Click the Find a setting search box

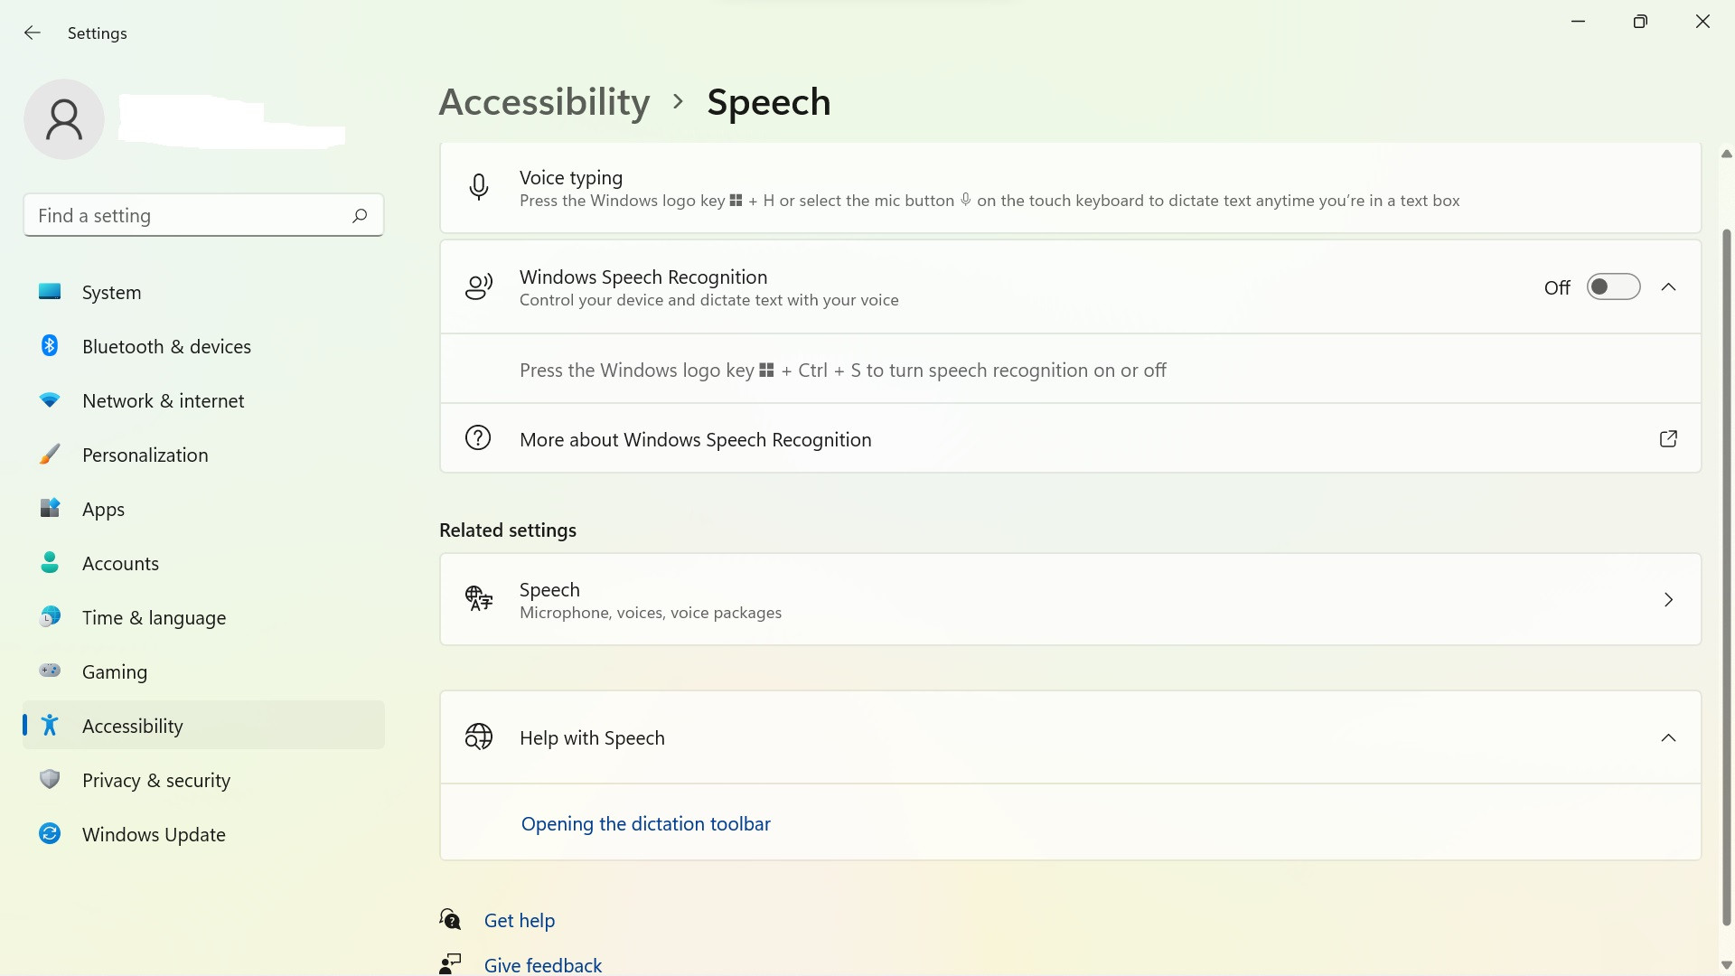(x=203, y=215)
